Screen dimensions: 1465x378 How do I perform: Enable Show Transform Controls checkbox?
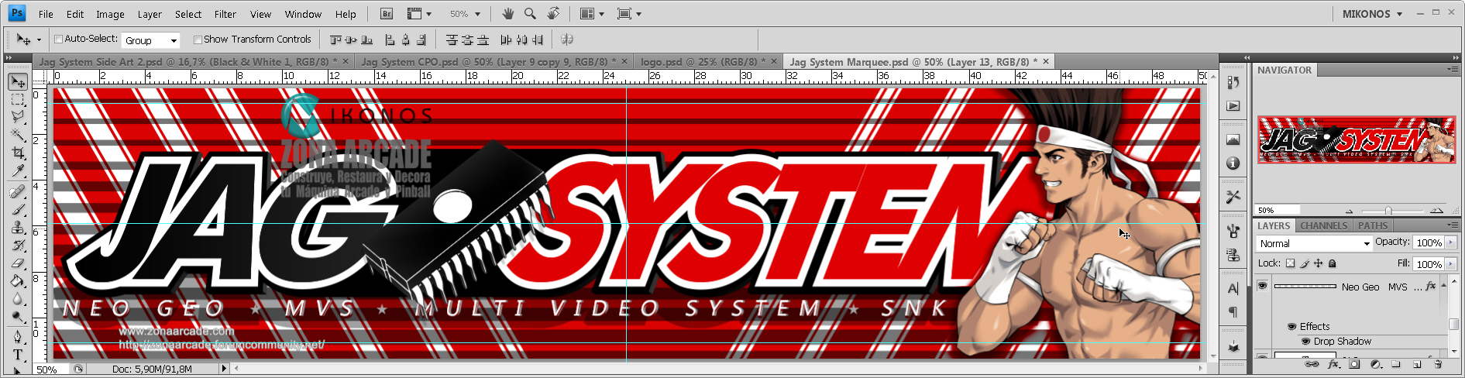[198, 40]
